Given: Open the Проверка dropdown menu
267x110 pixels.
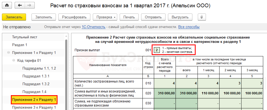Looking at the screenshot, I should pos(105,17).
